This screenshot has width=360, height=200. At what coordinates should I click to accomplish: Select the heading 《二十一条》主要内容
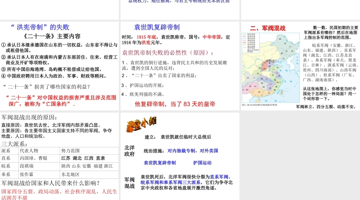click(52, 36)
